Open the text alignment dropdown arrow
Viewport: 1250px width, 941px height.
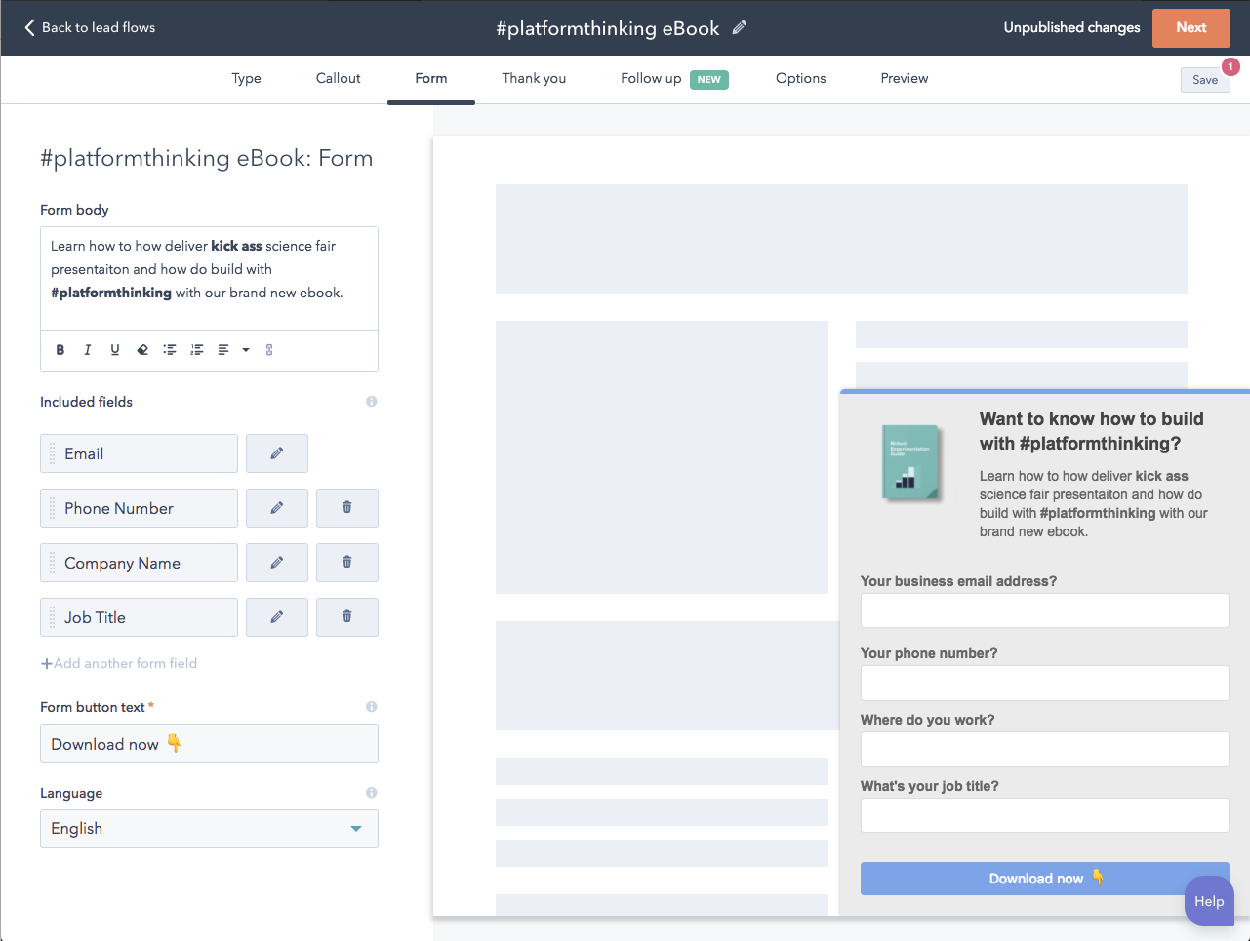246,350
